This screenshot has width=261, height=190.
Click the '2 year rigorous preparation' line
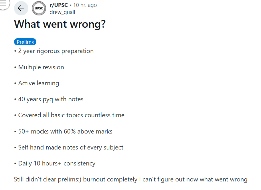[x=56, y=51]
